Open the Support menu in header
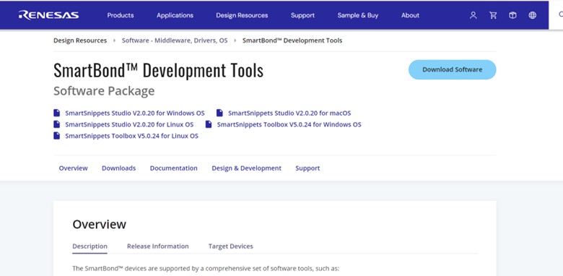The width and height of the screenshot is (563, 276). tap(302, 15)
